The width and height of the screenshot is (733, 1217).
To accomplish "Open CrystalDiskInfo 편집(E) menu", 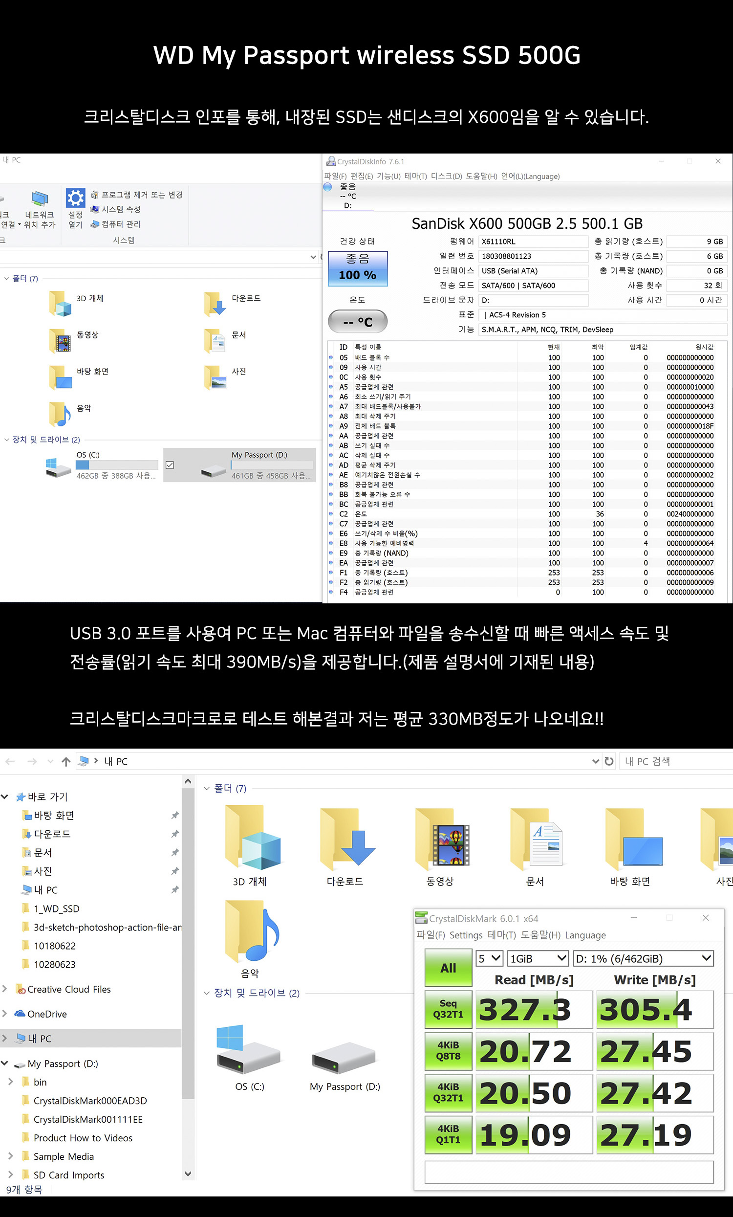I will pos(362,177).
